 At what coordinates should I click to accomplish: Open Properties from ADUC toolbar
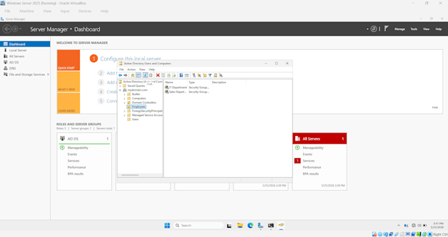(163, 75)
